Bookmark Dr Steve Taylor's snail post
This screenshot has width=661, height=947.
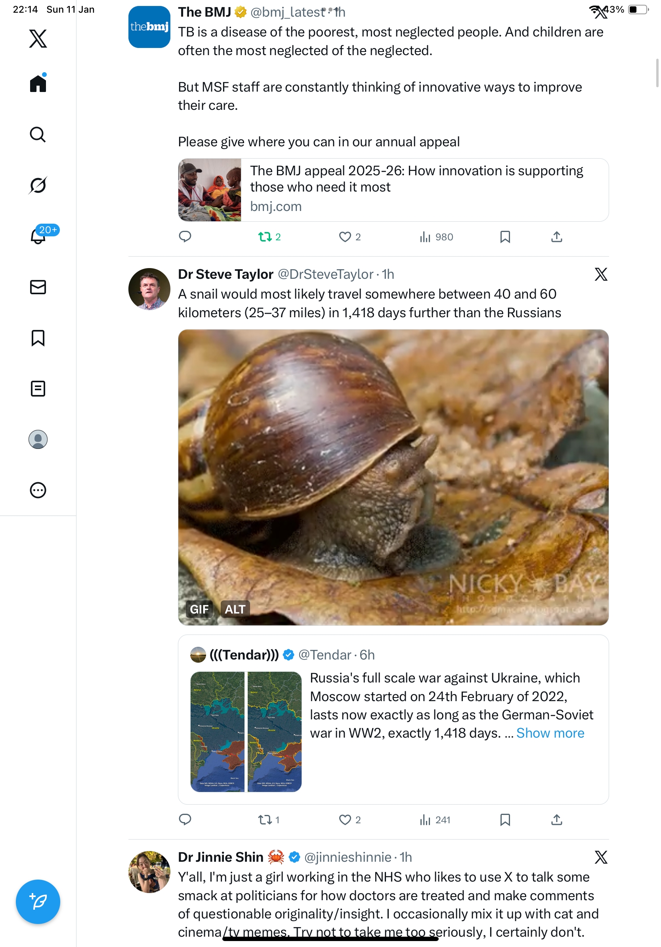(x=505, y=820)
